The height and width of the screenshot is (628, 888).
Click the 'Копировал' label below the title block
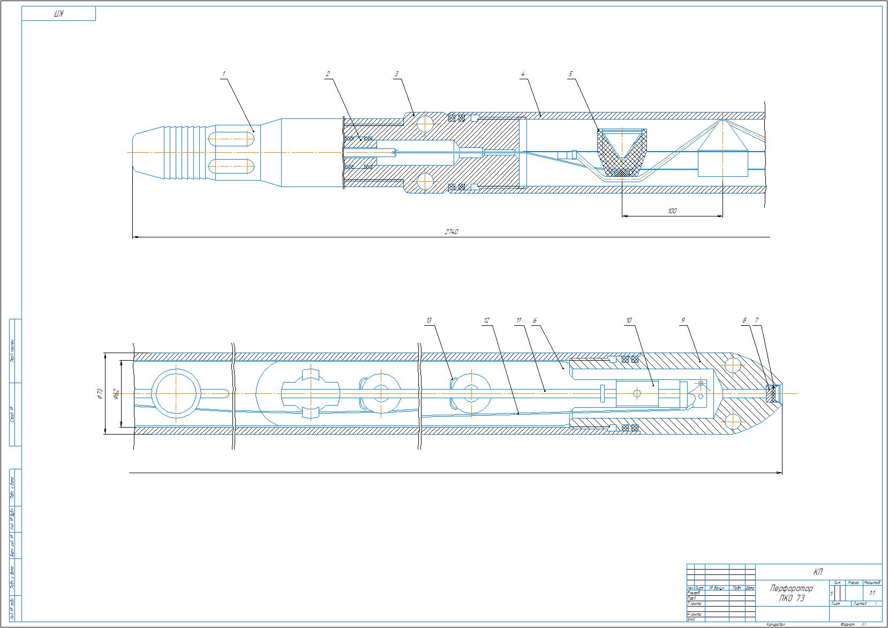[775, 625]
